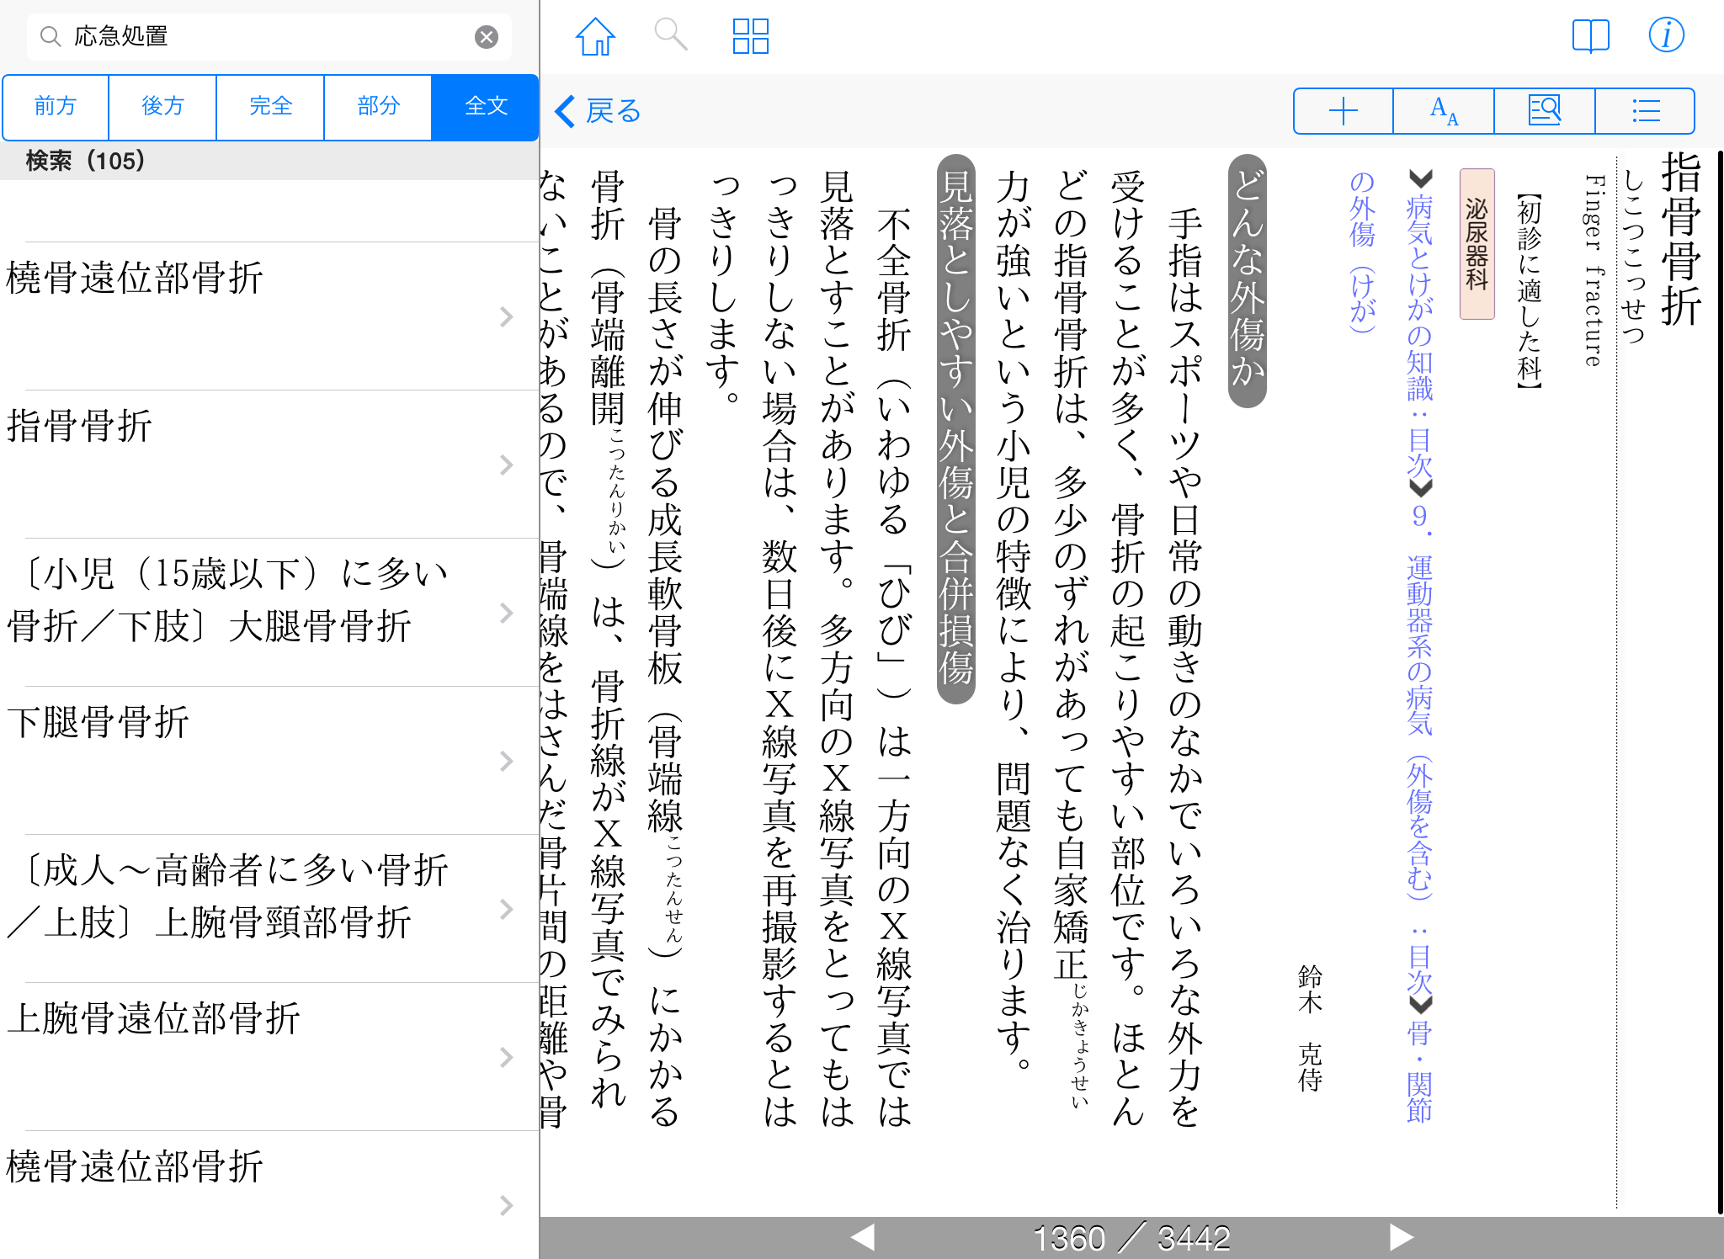Go back with 戻る button

tap(599, 111)
